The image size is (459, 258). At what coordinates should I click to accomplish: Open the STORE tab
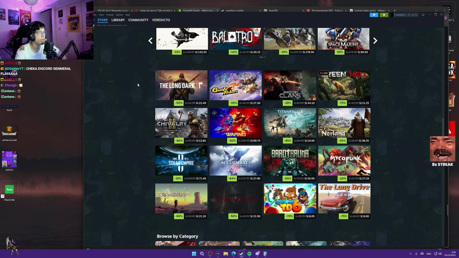click(x=103, y=20)
